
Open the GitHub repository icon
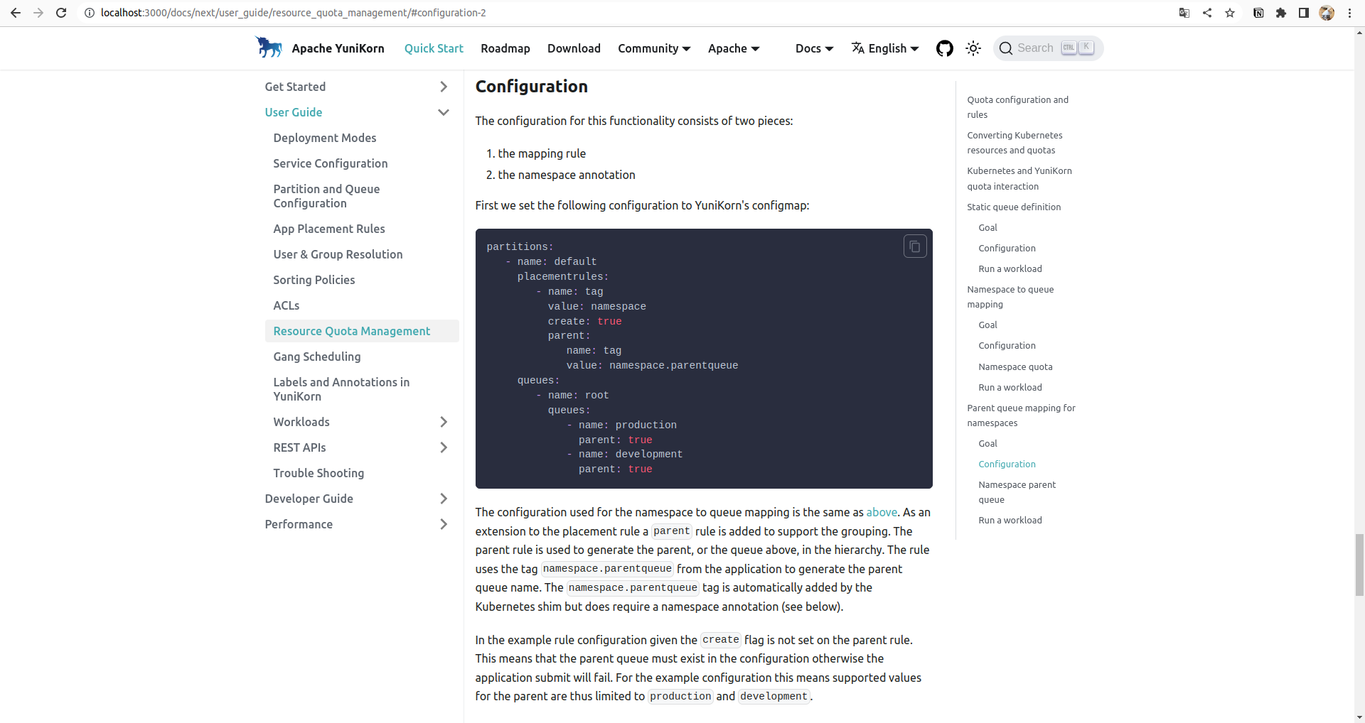944,48
